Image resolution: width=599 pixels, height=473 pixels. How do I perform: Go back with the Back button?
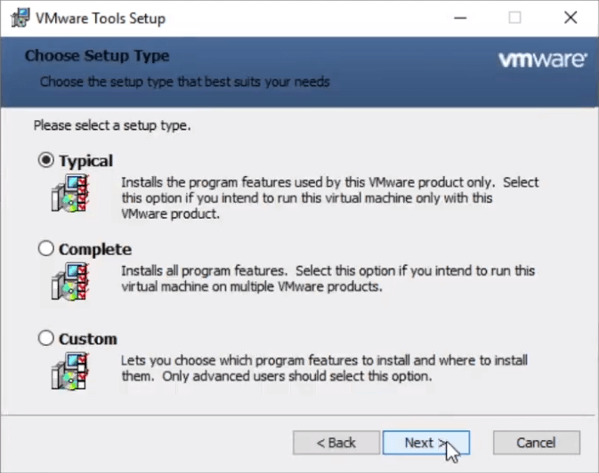coord(336,443)
